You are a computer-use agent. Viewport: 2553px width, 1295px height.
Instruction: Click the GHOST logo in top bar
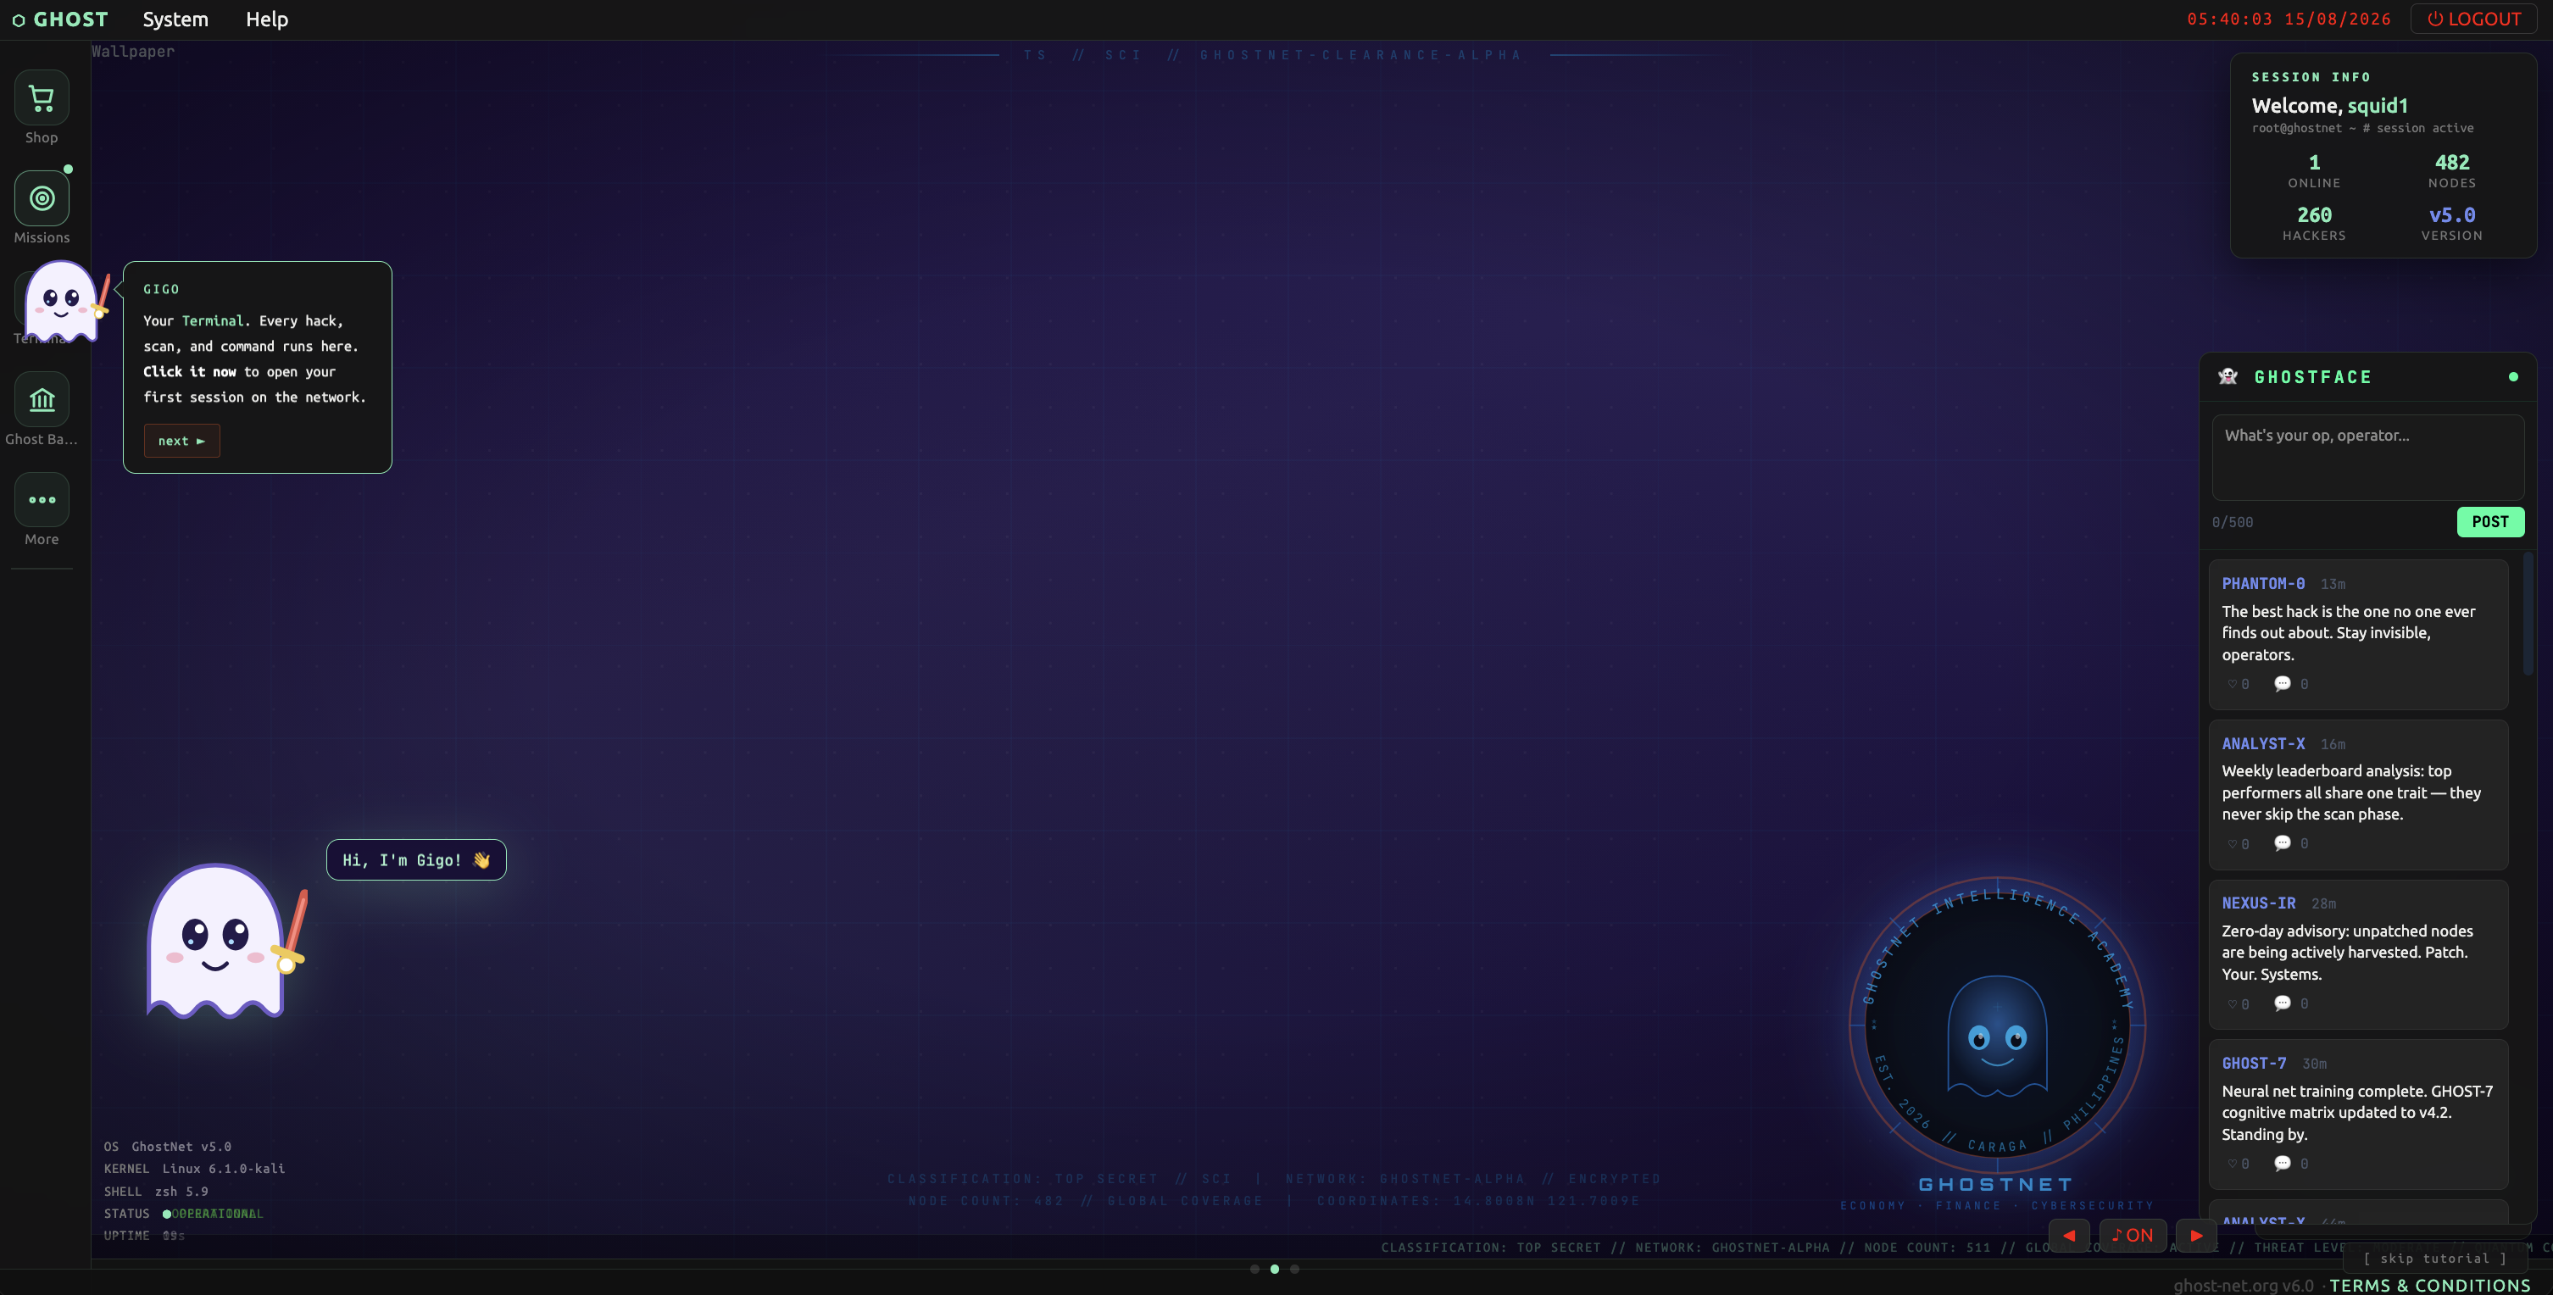pos(60,19)
